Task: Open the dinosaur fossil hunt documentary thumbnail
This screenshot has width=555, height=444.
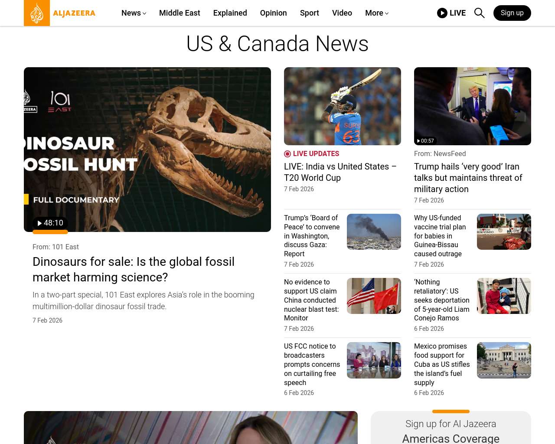Action: click(x=147, y=150)
